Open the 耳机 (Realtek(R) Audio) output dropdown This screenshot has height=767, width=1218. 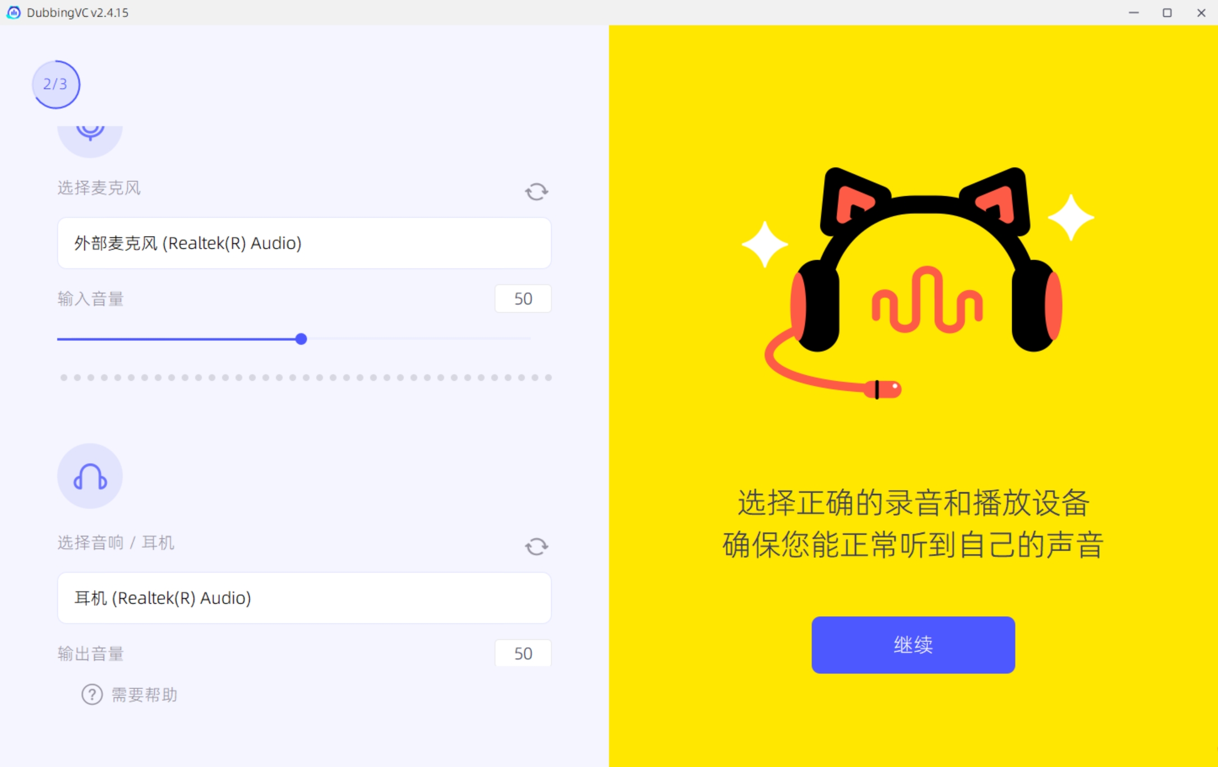pyautogui.click(x=304, y=598)
